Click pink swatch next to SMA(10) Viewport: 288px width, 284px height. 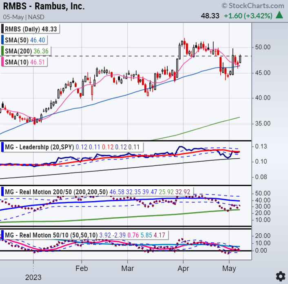[3, 61]
